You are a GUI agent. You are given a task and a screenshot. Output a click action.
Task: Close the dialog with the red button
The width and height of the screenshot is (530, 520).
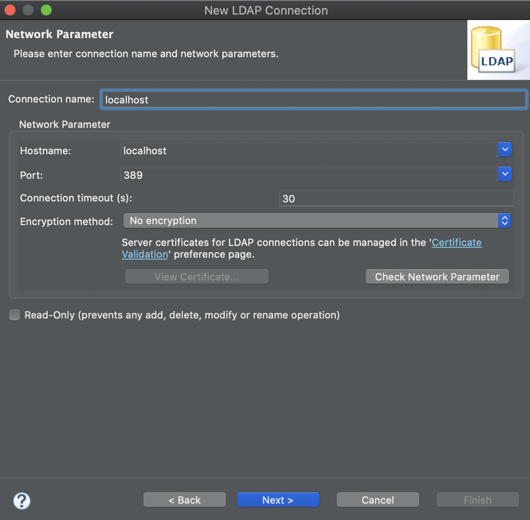(10, 10)
